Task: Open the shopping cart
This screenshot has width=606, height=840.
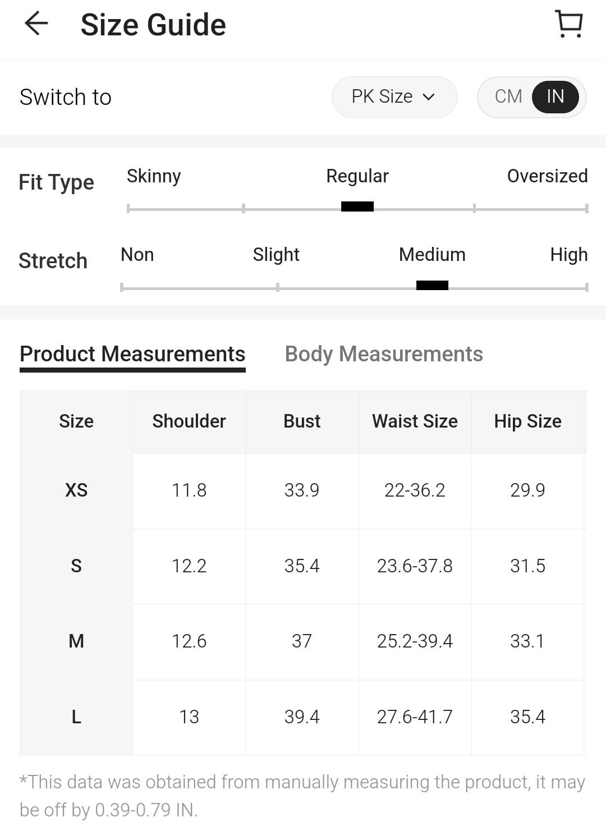Action: [x=569, y=24]
